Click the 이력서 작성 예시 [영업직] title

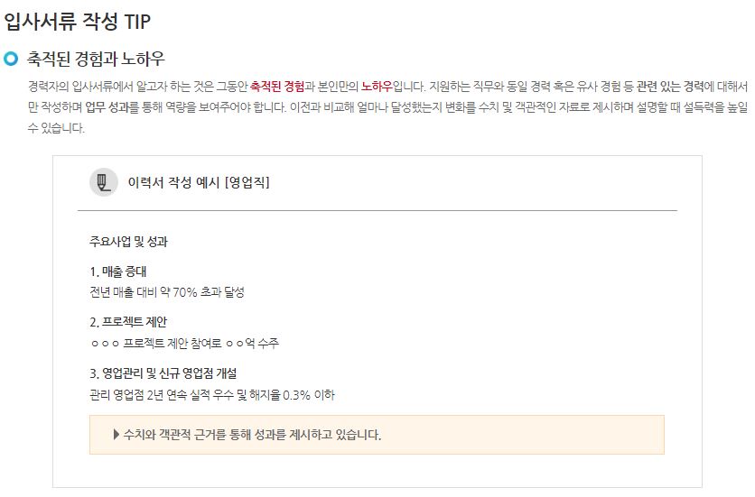pyautogui.click(x=199, y=182)
